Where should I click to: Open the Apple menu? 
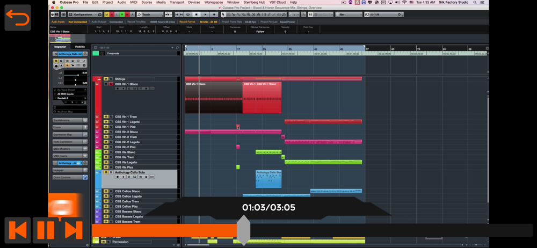(54, 2)
